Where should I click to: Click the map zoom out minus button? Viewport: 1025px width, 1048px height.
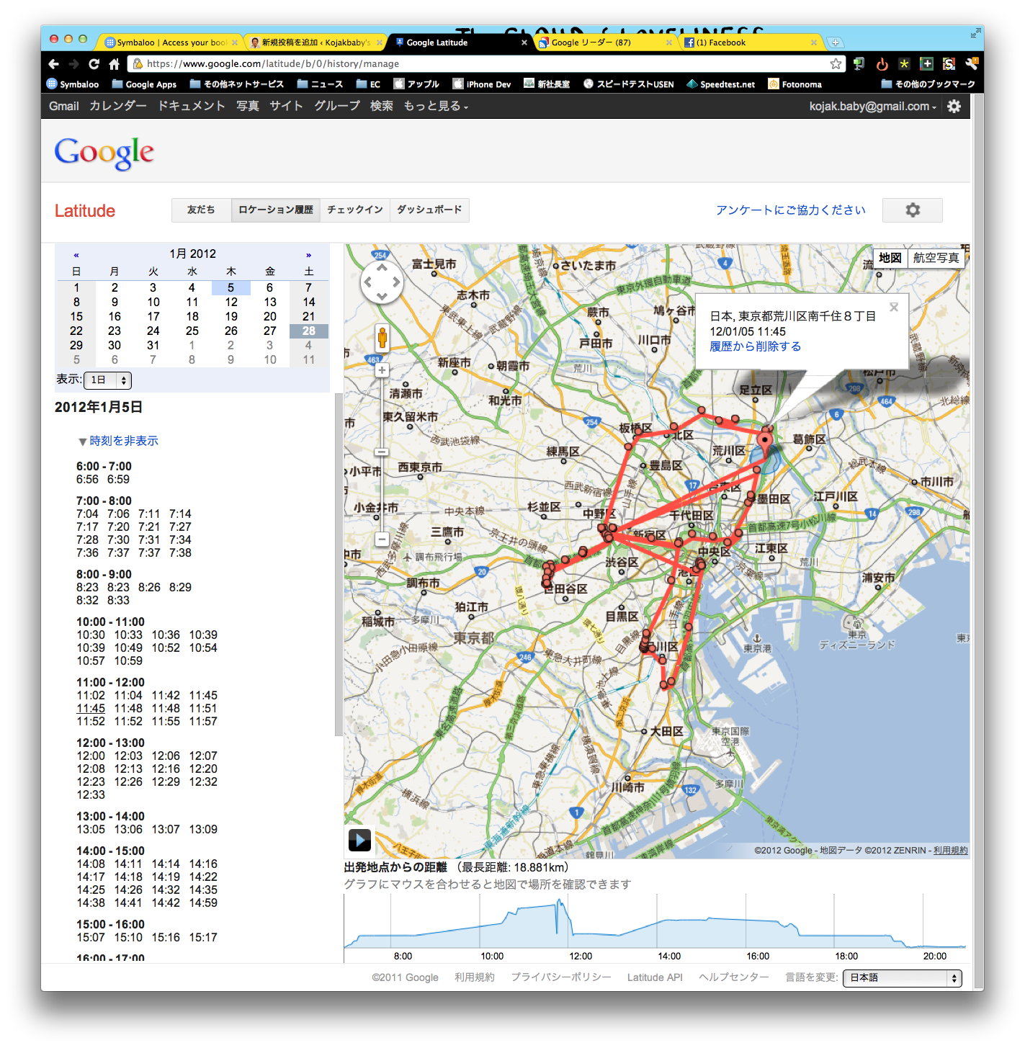tap(382, 539)
